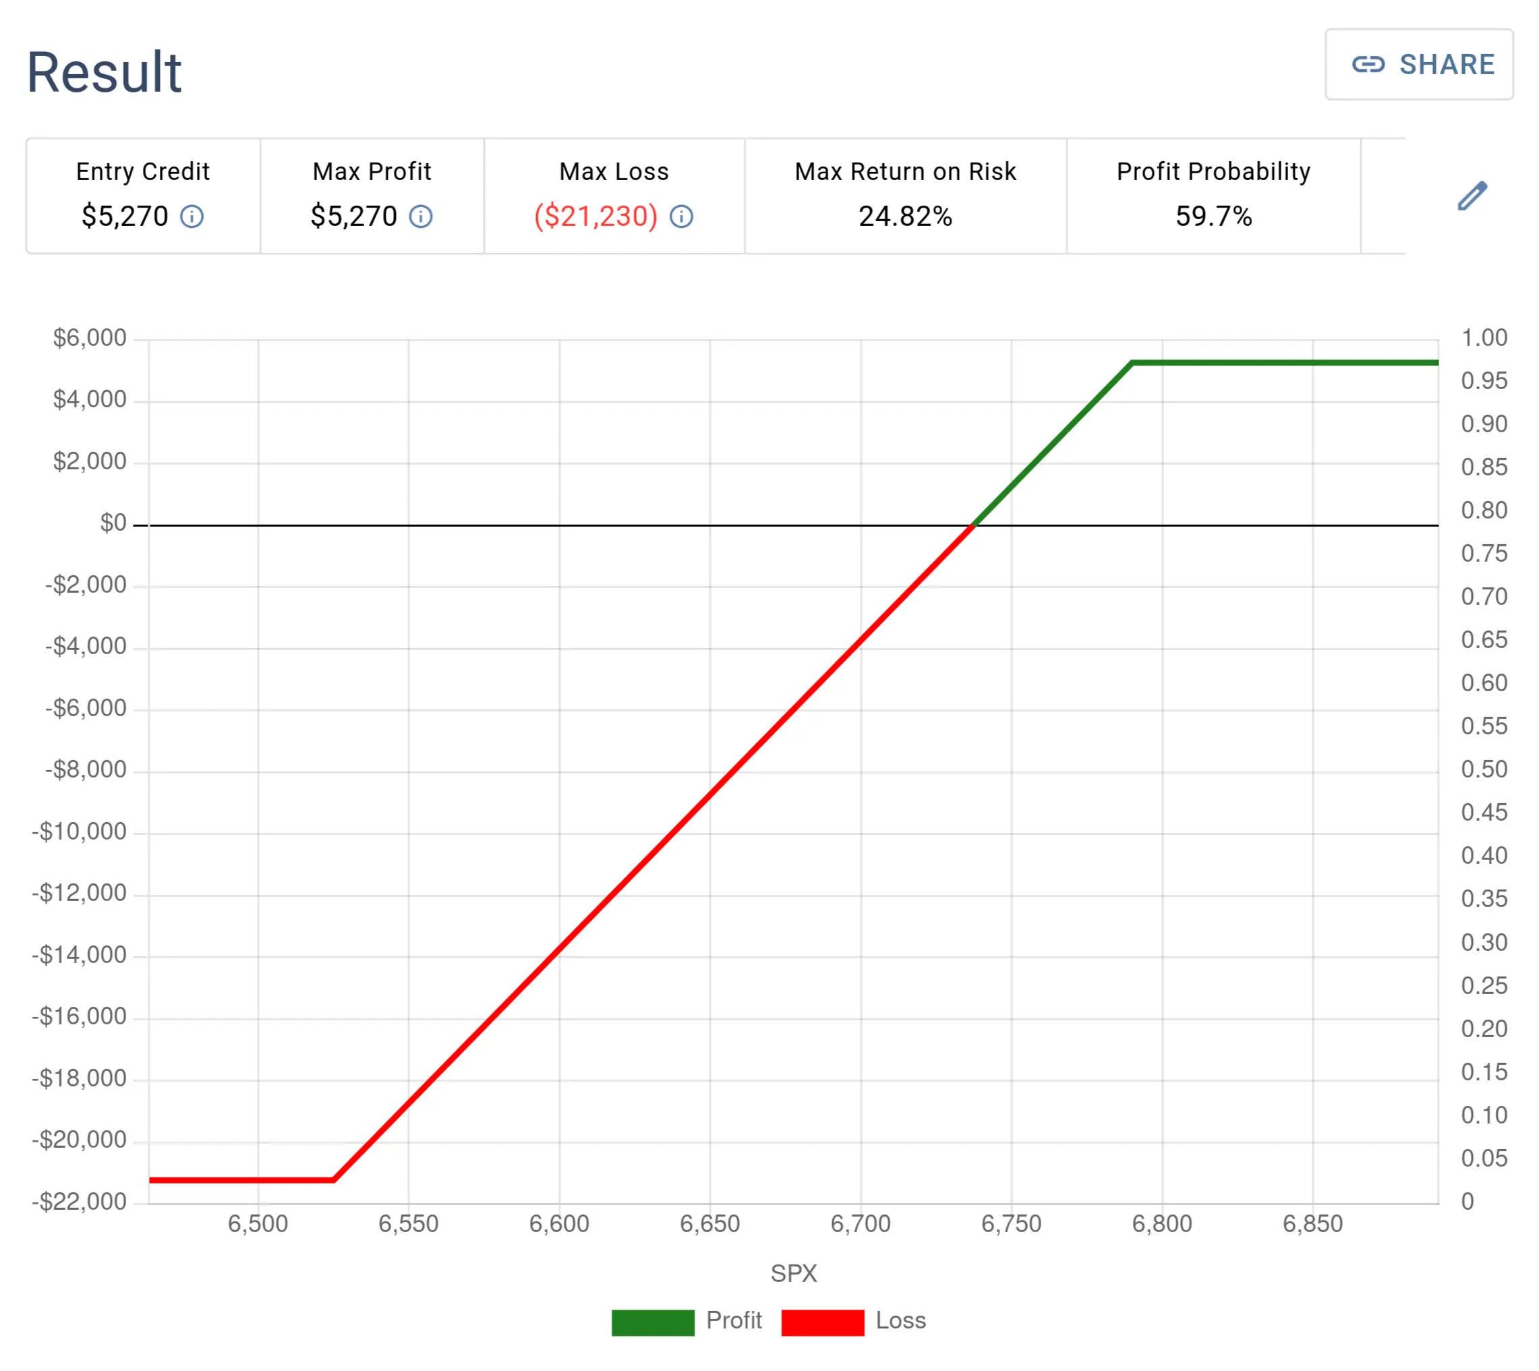This screenshot has height=1371, width=1539.
Task: Select the Profit Probability stat tab
Action: [1213, 195]
